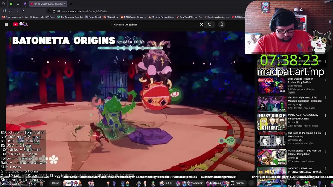
Task: Switch to the pinned ship-icon tab
Action: [18, 4]
